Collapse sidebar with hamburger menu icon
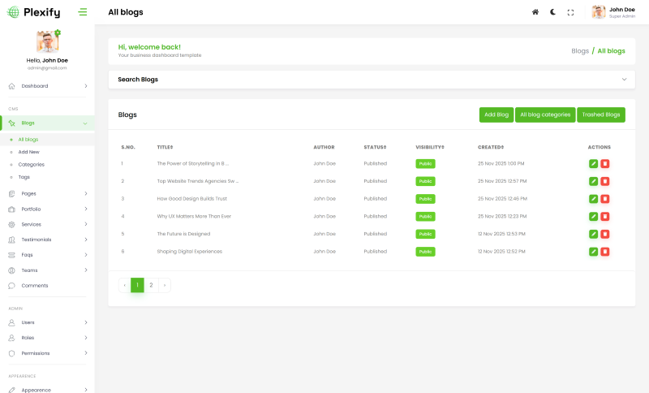Screen dimensions: 649x393 tap(83, 12)
